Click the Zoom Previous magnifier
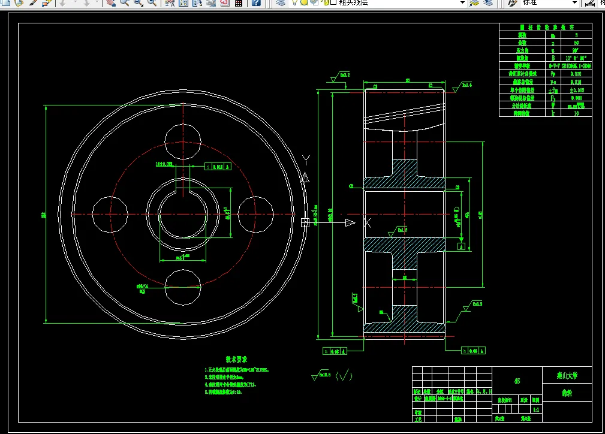Image resolution: width=605 pixels, height=434 pixels. tap(152, 2)
